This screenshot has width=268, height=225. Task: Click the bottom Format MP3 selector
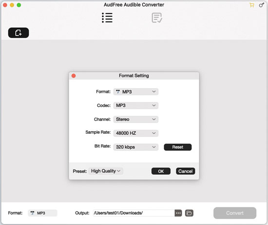pyautogui.click(x=42, y=213)
